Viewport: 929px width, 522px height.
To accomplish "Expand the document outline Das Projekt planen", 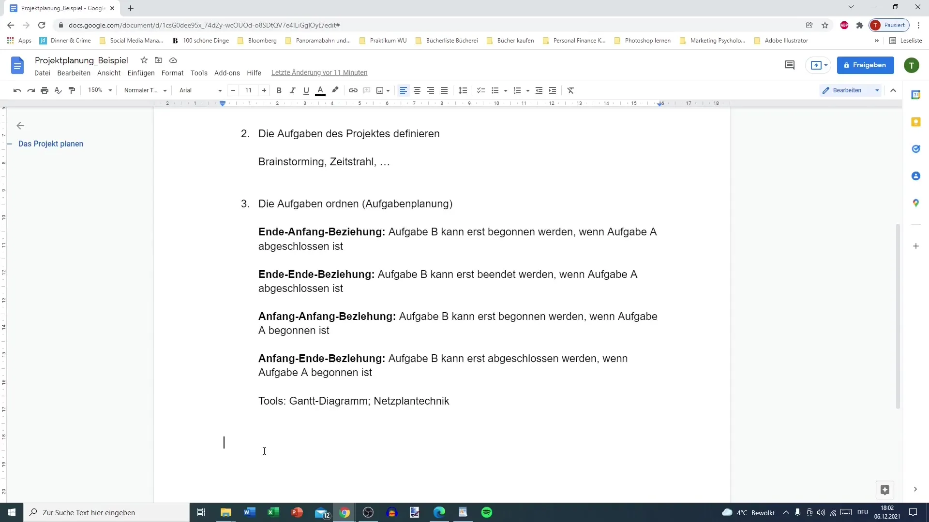I will (x=10, y=144).
